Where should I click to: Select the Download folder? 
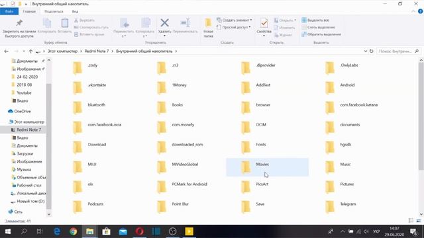[90, 147]
